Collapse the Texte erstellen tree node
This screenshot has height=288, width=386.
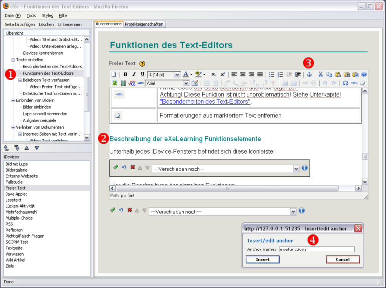[13, 60]
